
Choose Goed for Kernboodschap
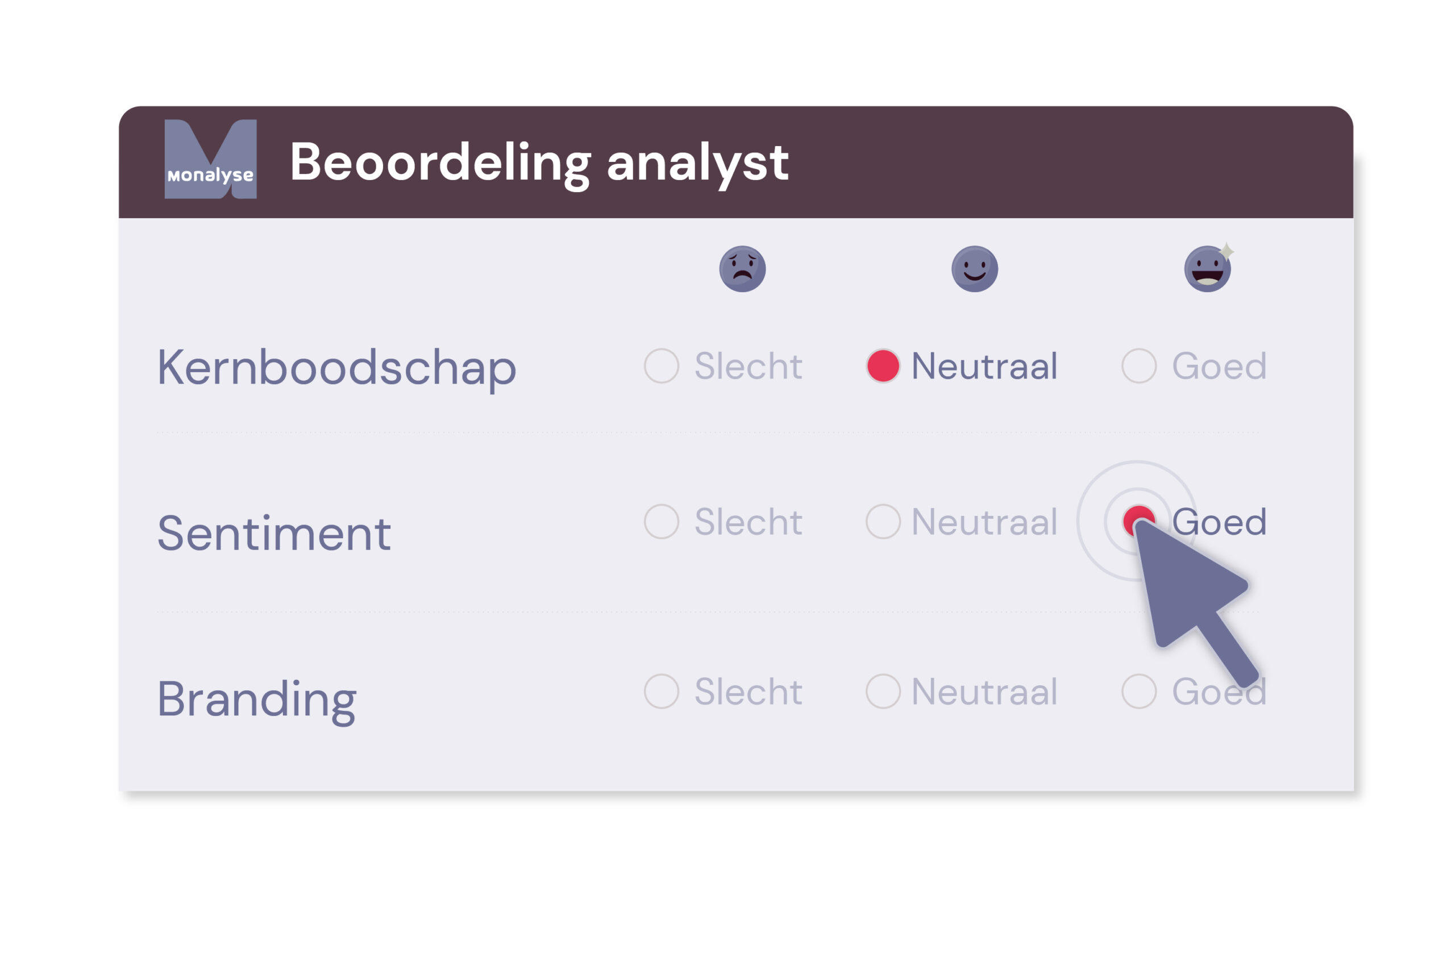tap(1139, 365)
